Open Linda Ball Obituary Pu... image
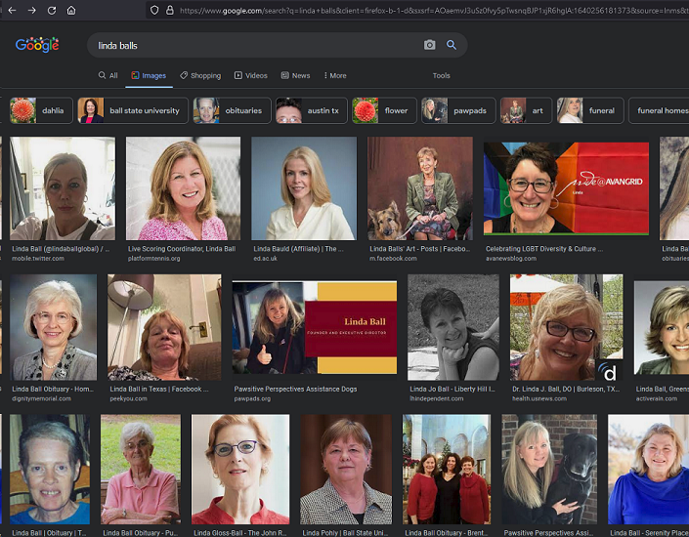 coord(141,470)
